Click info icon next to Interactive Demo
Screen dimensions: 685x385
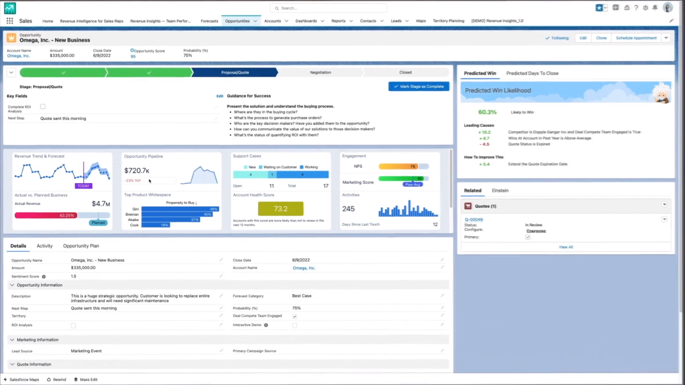point(266,325)
